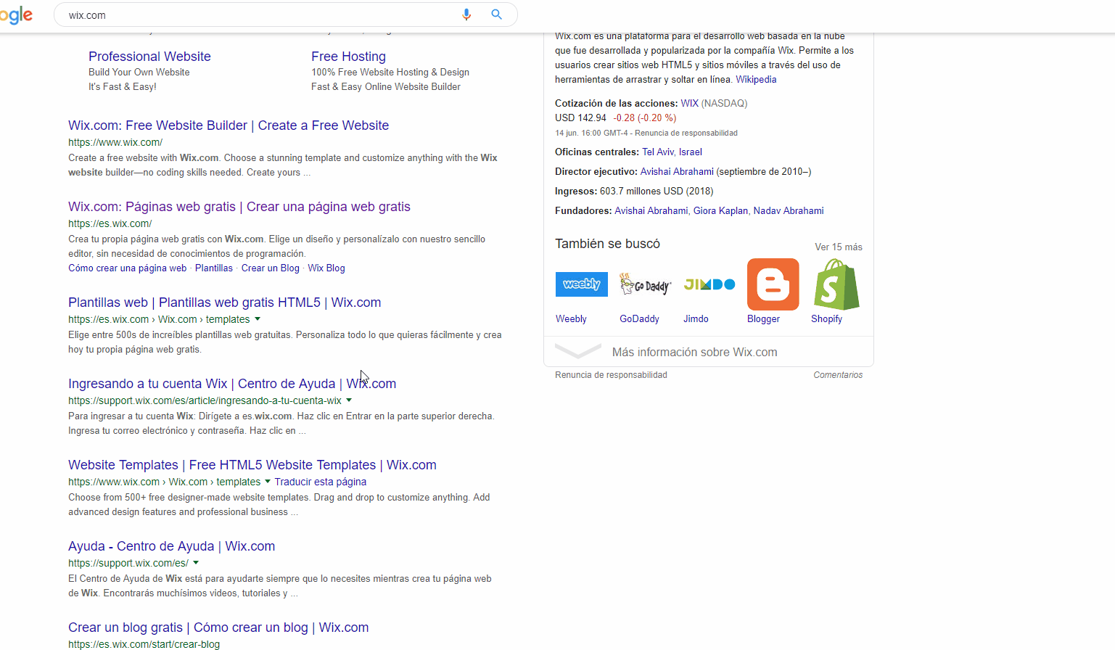Click 'Traducir esta página' link
1115x650 pixels.
tap(320, 482)
